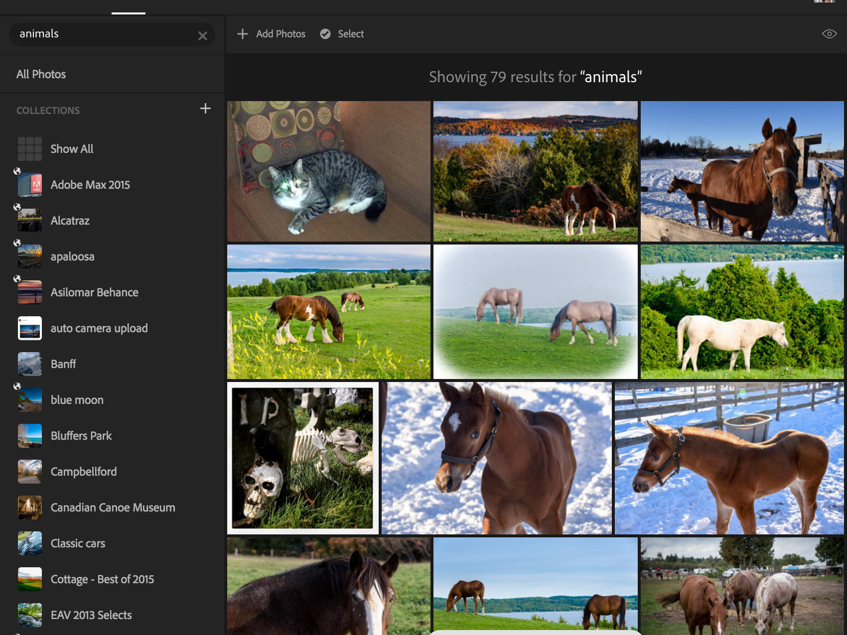This screenshot has width=847, height=635.
Task: Click the apaloosa collection thumbnail icon
Action: point(30,256)
